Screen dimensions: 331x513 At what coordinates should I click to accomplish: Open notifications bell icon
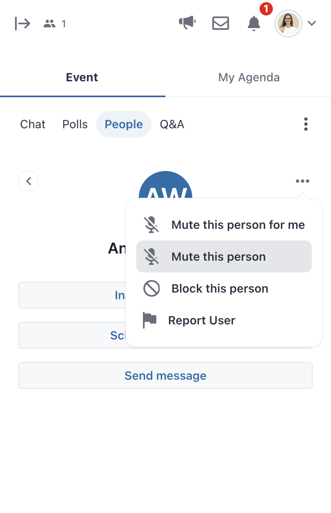point(254,23)
